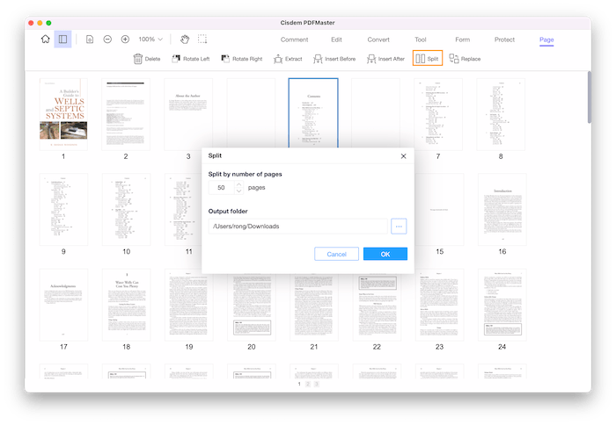The height and width of the screenshot is (425, 616).
Task: Select page 17 Acknowledgments thumbnail
Action: [63, 305]
